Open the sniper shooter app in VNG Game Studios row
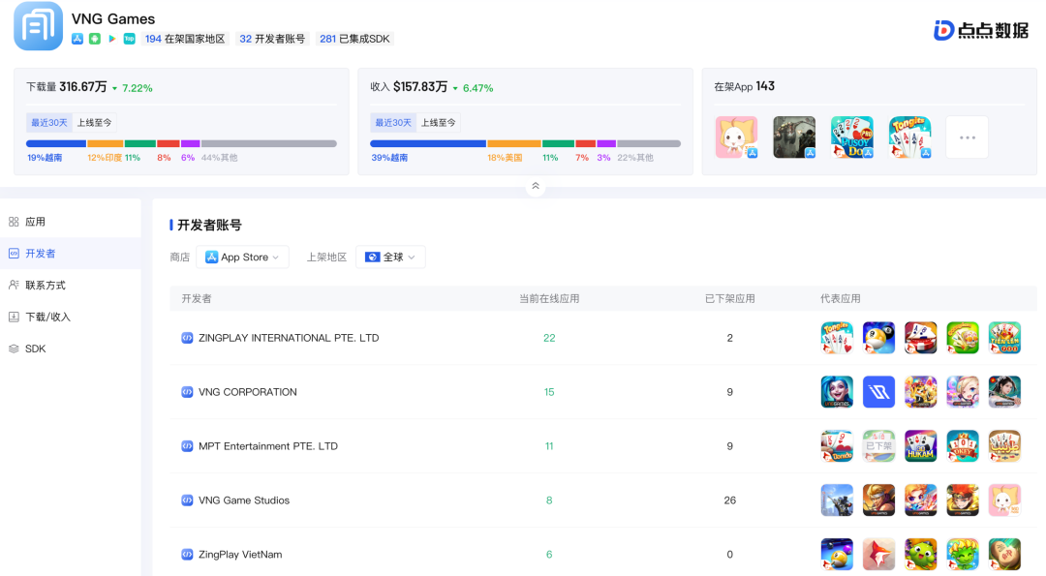Screen dimensions: 1046x576 pos(837,500)
